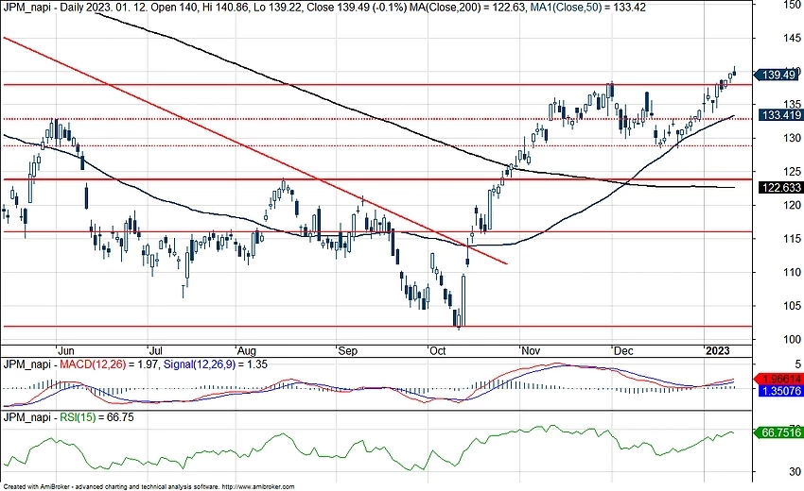Image resolution: width=804 pixels, height=491 pixels.
Task: Click the green 66.7516 RSI value label
Action: point(780,432)
